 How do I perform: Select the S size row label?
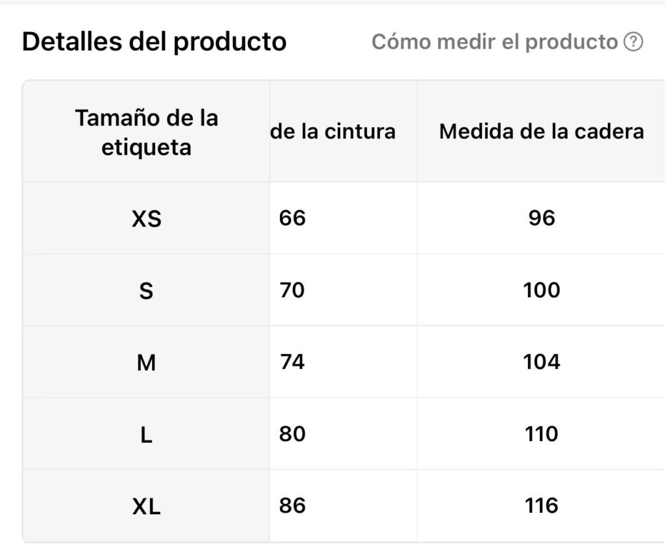pyautogui.click(x=146, y=291)
